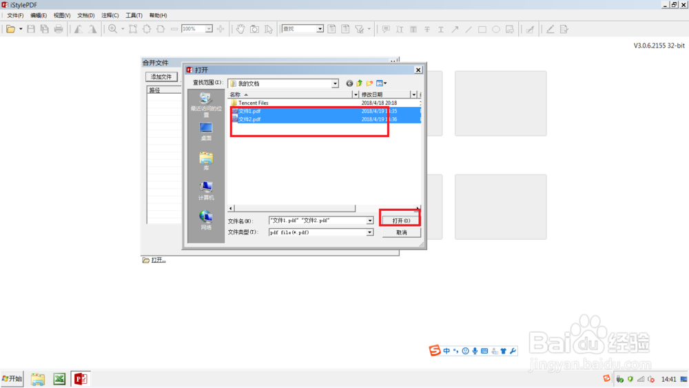
Task: Open the view menu icon dropdown
Action: click(x=382, y=83)
